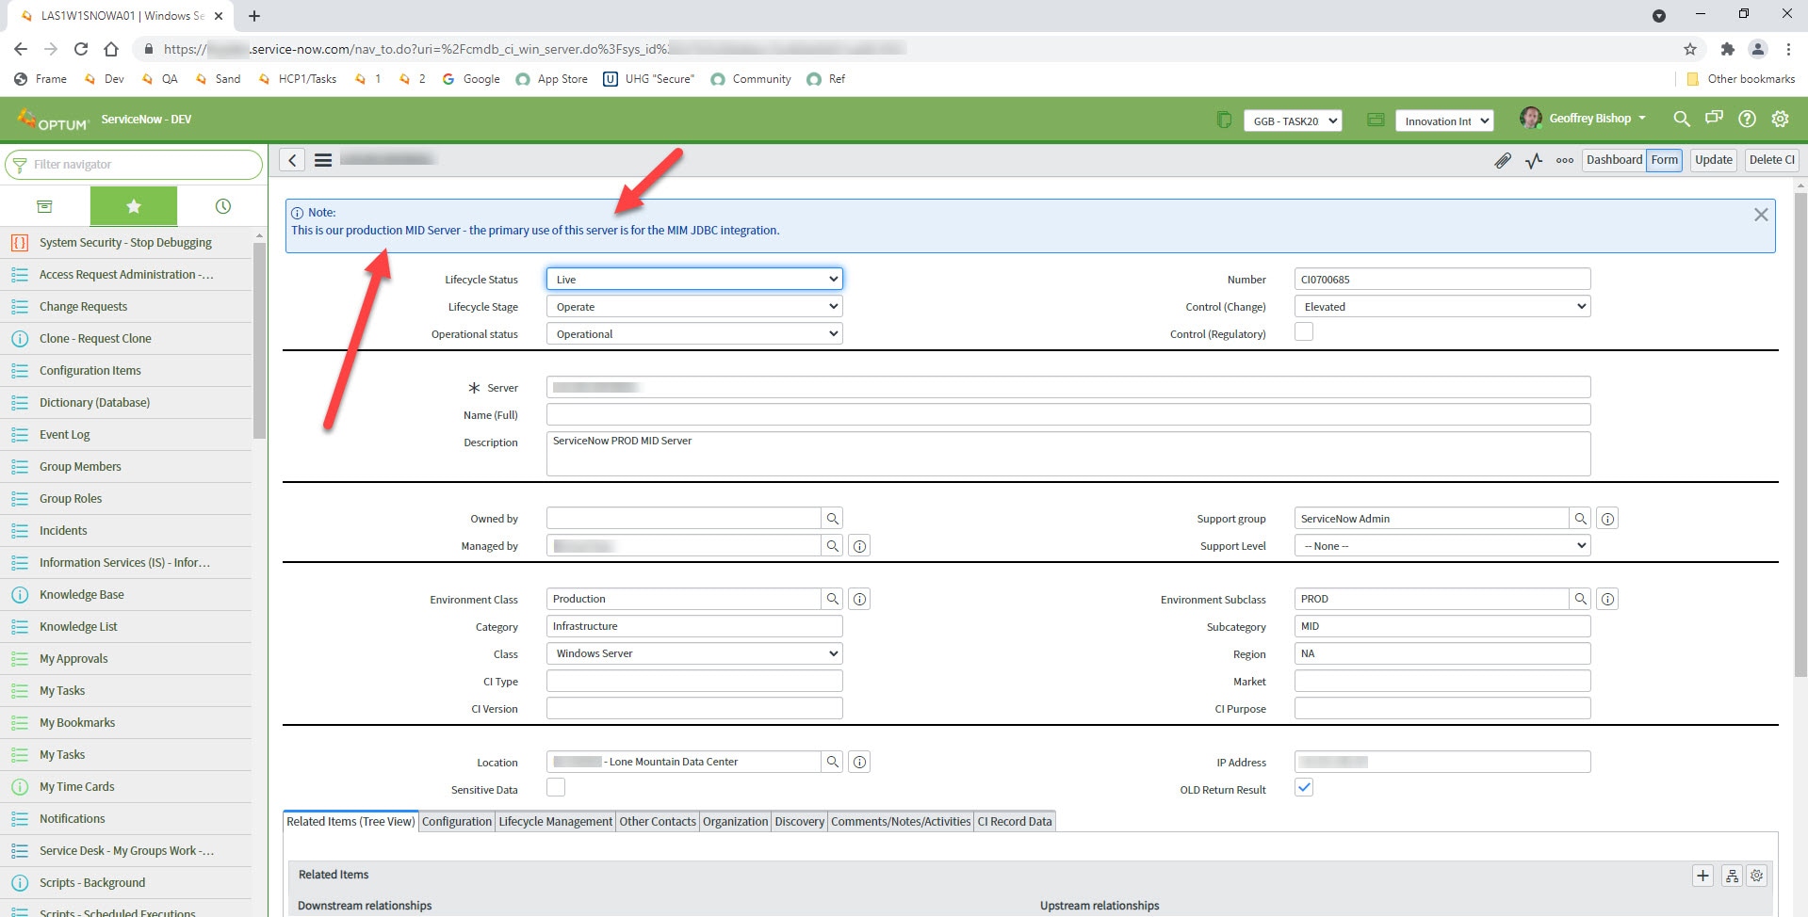Screen dimensions: 1808x917
Task: Select the Discovery tab
Action: pos(799,822)
